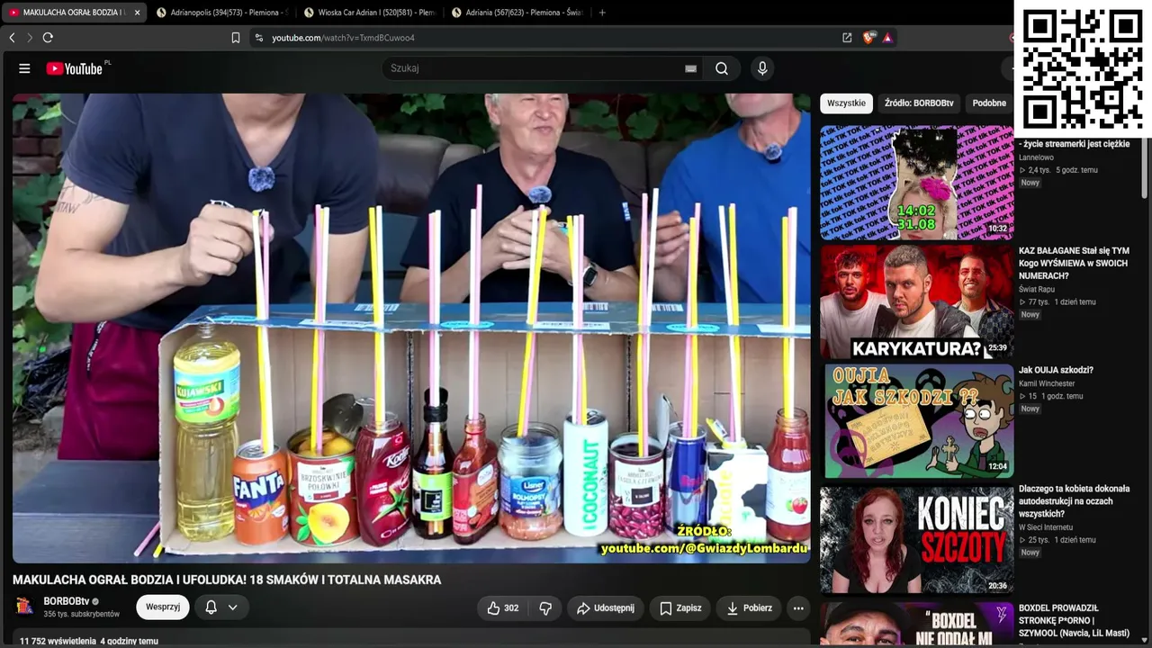Open 'życie streamerki jest ciężkie' video title
The height and width of the screenshot is (648, 1152).
(1075, 144)
